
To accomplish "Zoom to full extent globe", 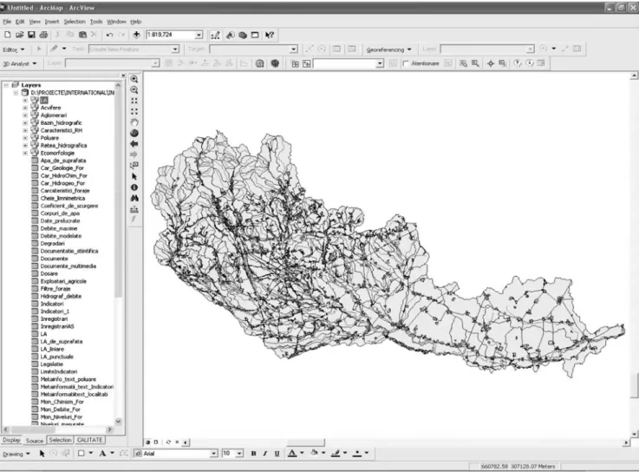I will [x=134, y=133].
